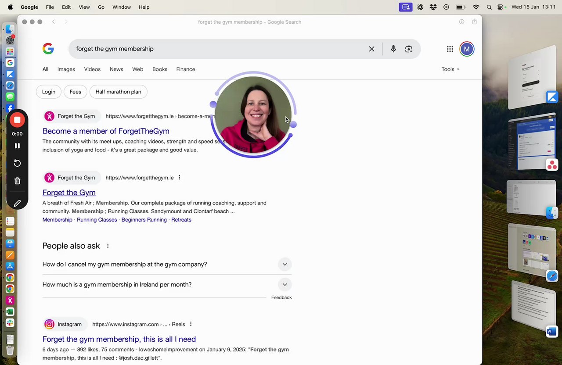
Task: Switch to the Videos tab
Action: (92, 69)
